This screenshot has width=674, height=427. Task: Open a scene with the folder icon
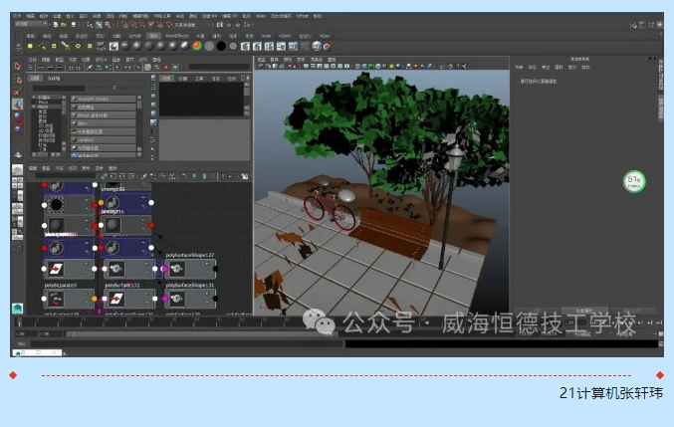click(x=64, y=25)
